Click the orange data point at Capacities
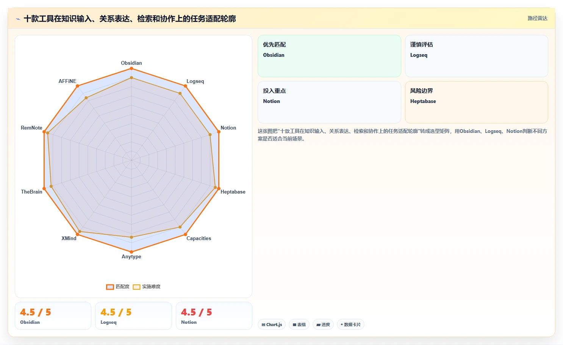Viewport: 563px width, 345px height. click(x=186, y=234)
